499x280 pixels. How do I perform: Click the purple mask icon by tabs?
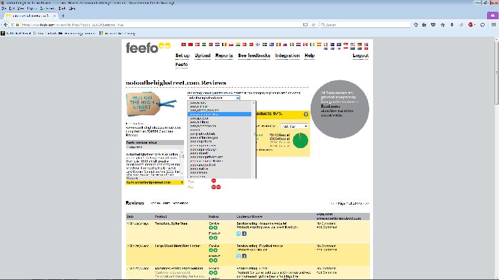(x=493, y=15)
